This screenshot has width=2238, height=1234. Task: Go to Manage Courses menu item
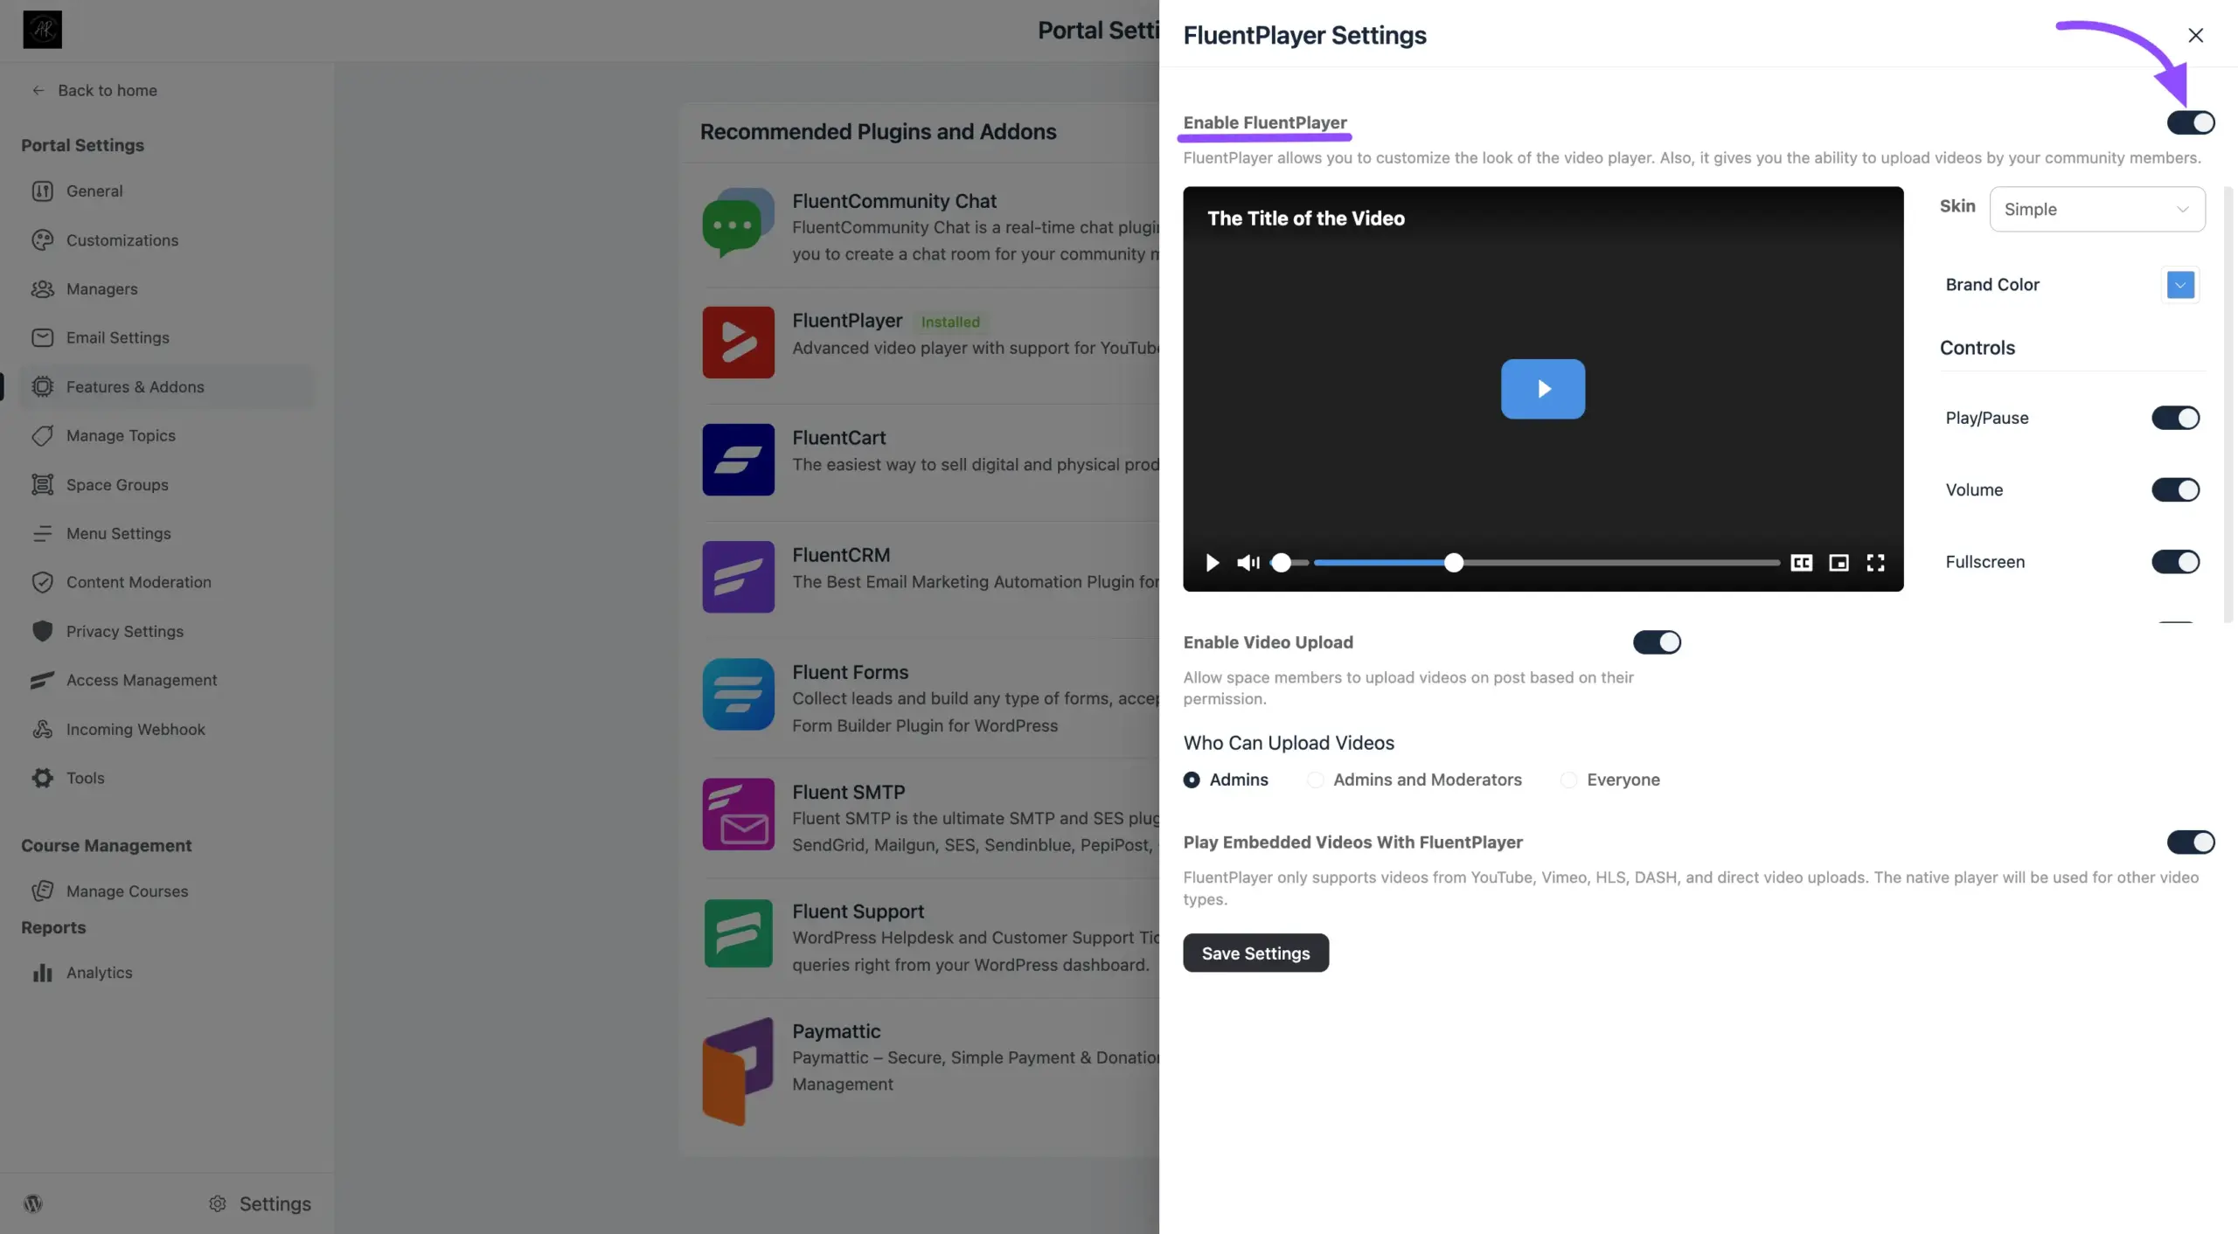pyautogui.click(x=127, y=891)
